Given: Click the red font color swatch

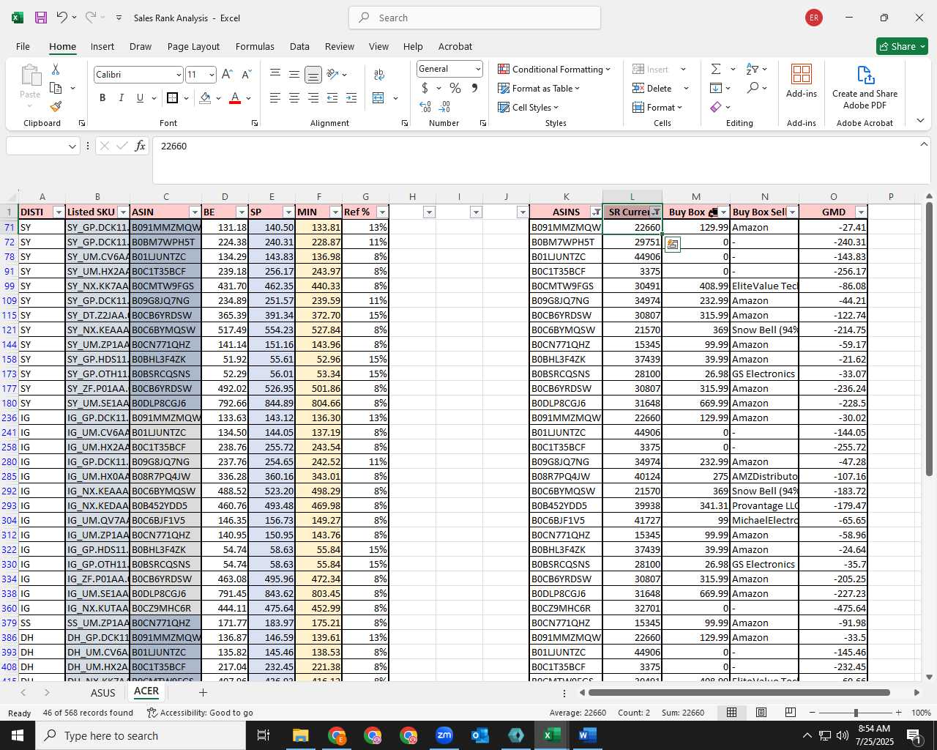Looking at the screenshot, I should (x=235, y=97).
